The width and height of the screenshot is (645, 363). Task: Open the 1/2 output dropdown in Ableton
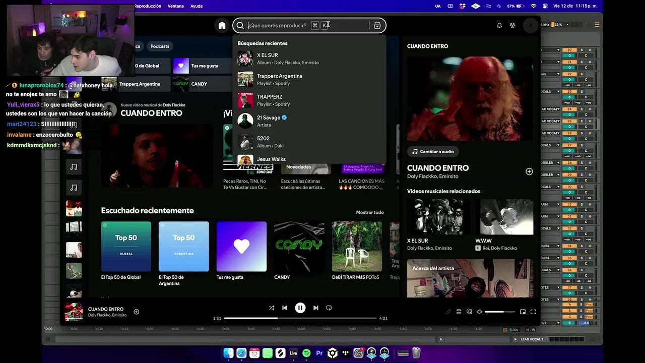point(550,323)
